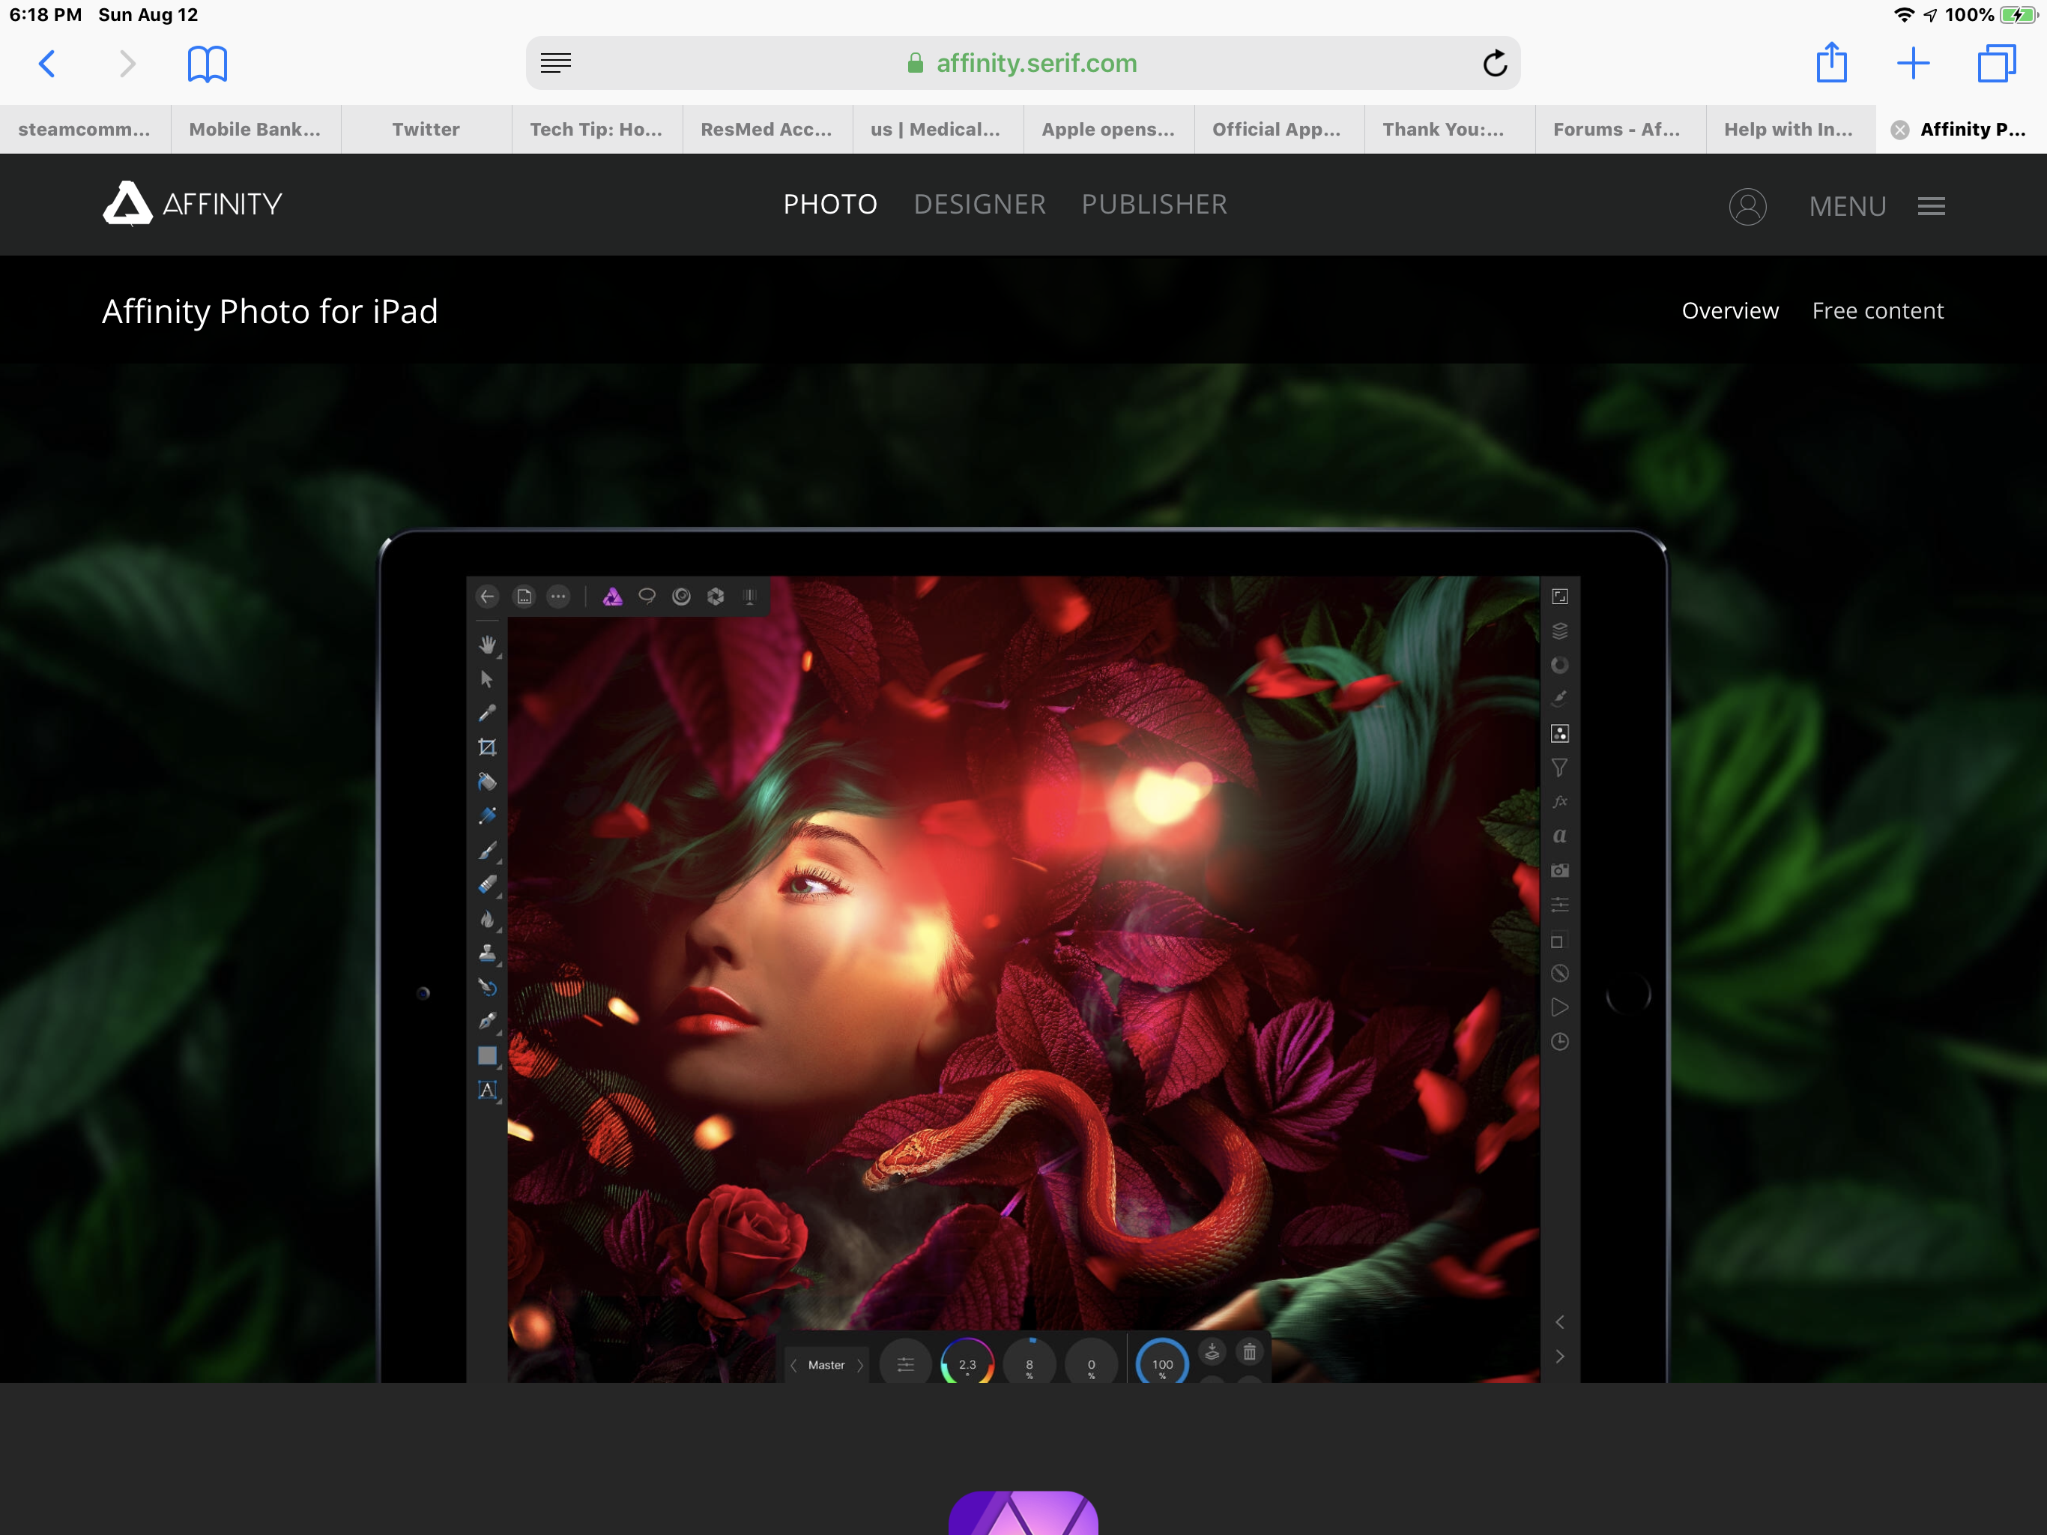Switch to the Twitter tab
Image resolution: width=2047 pixels, height=1535 pixels.
tap(426, 130)
